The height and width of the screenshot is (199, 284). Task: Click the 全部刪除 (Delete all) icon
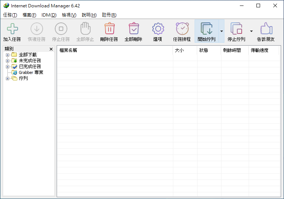134,29
